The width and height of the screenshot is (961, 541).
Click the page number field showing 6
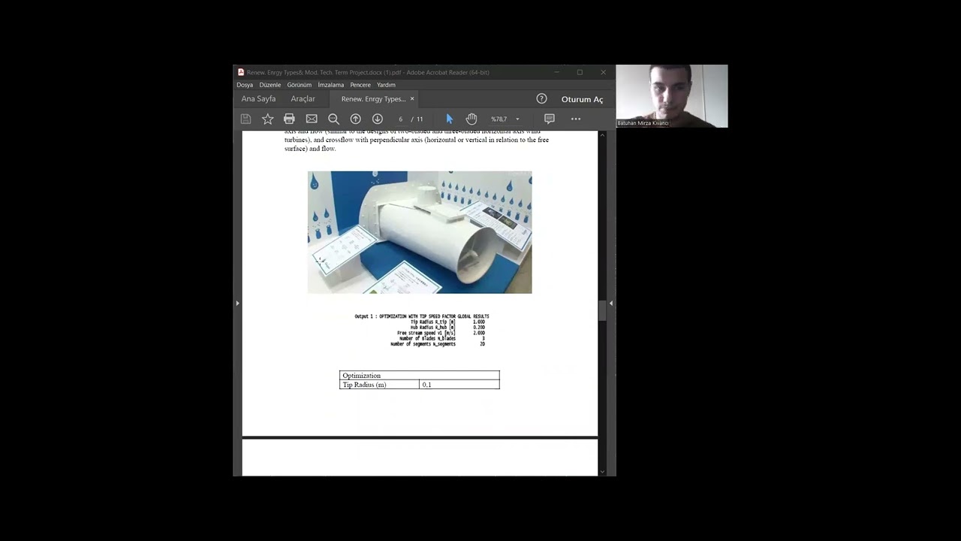click(x=400, y=119)
